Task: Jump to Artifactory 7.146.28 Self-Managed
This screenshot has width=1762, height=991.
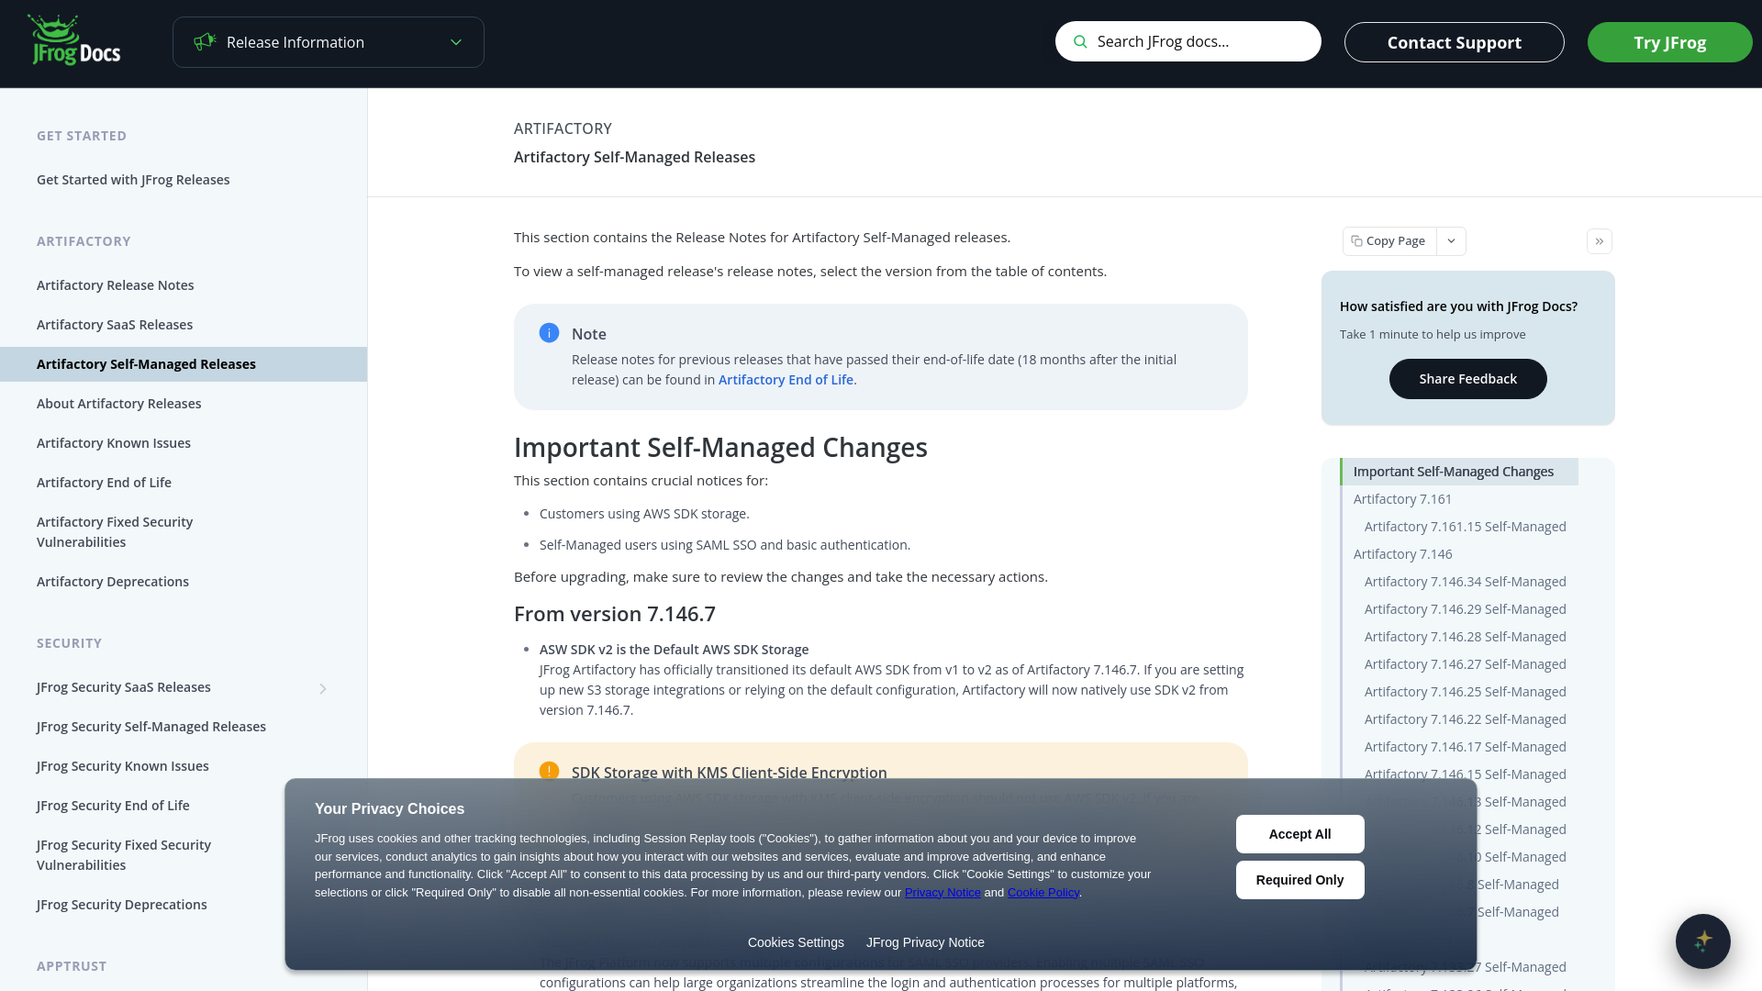Action: (x=1466, y=637)
